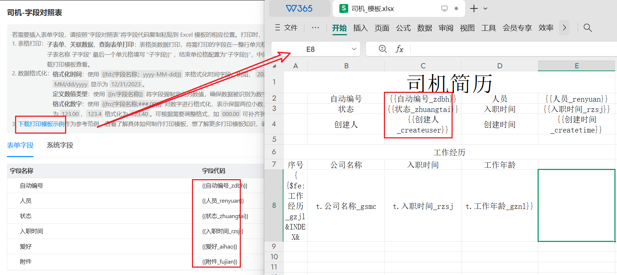
Task: Click the search magnifier icon in ribbon
Action: pos(587,28)
